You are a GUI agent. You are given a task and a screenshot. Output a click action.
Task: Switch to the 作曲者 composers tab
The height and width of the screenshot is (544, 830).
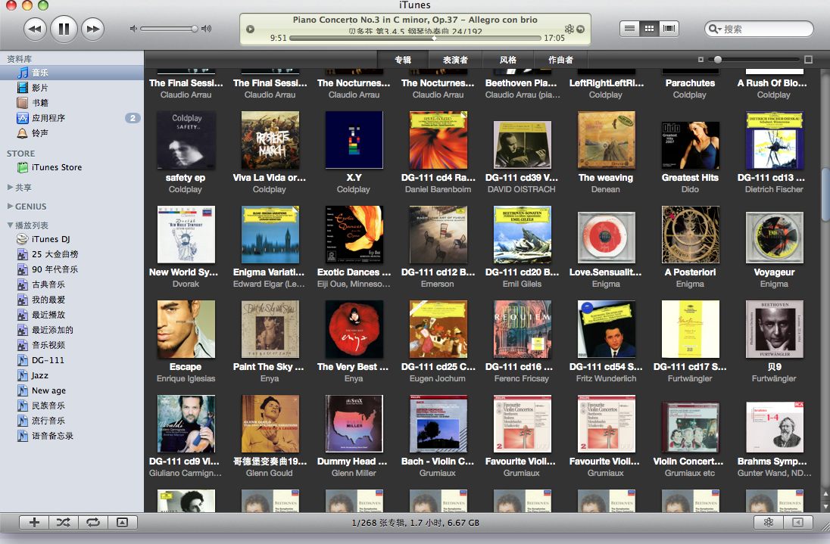point(560,60)
